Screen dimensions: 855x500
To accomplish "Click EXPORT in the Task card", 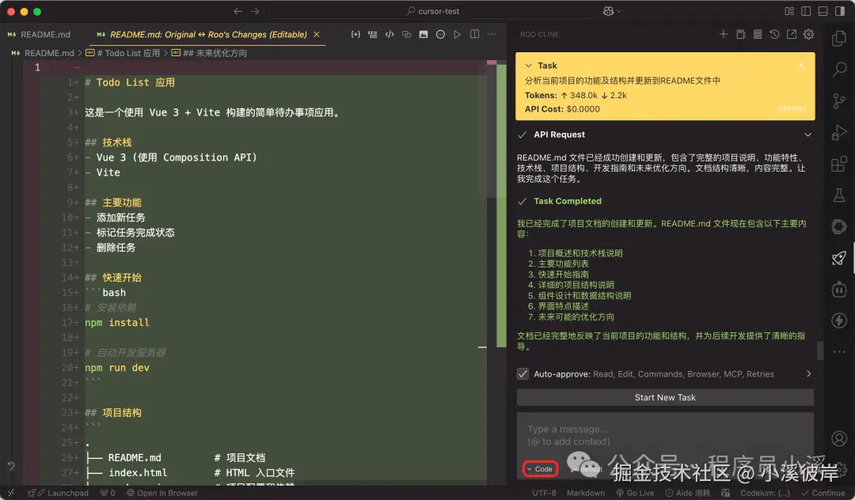I will pyautogui.click(x=792, y=109).
